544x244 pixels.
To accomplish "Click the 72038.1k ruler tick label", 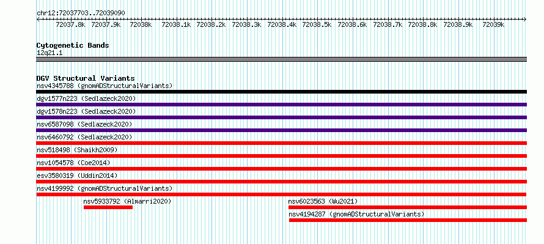I will (176, 25).
